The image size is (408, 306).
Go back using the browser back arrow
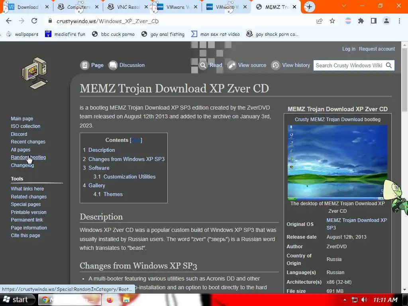[x=9, y=21]
